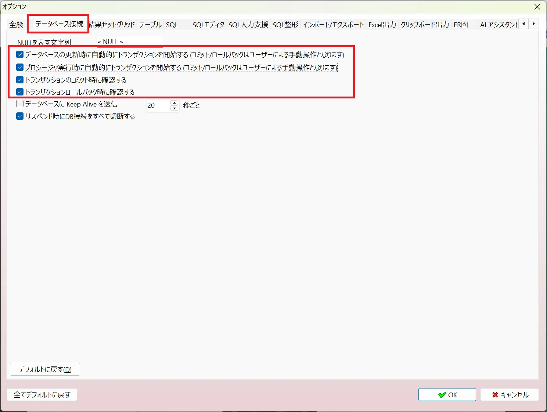This screenshot has width=547, height=412.
Task: Open the SQL整形 tab
Action: pos(285,25)
